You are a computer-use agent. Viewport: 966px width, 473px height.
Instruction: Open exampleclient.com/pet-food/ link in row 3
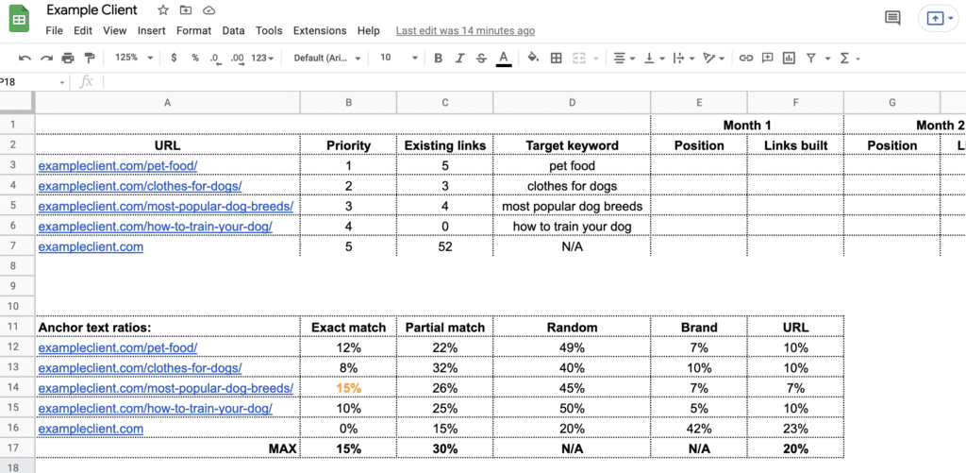(x=118, y=165)
